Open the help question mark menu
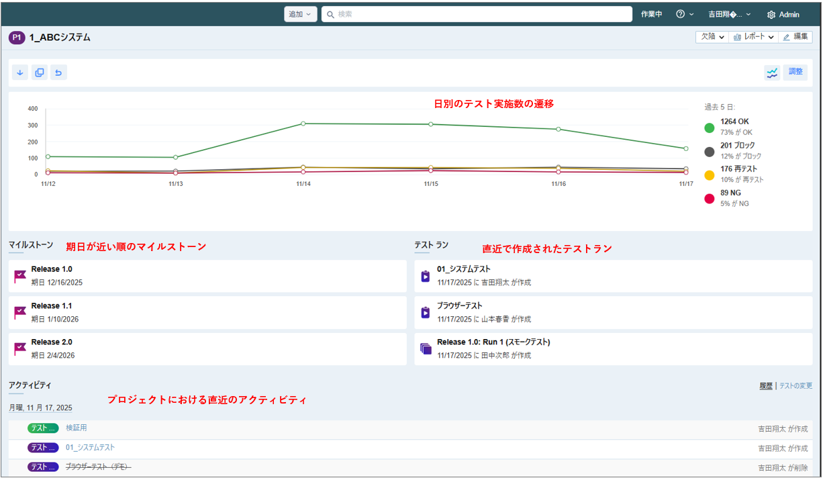823x478 pixels. [685, 14]
